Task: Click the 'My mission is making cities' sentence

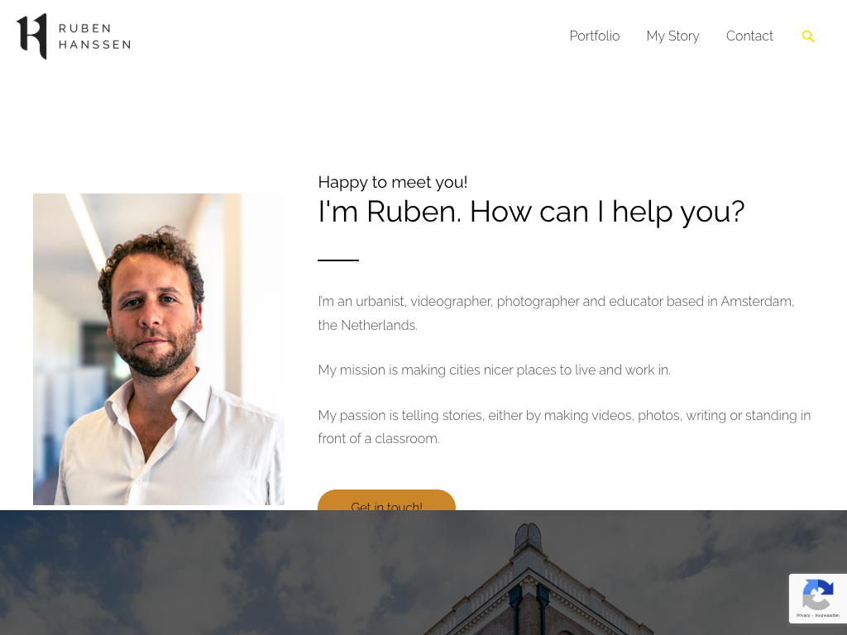Action: pos(495,370)
